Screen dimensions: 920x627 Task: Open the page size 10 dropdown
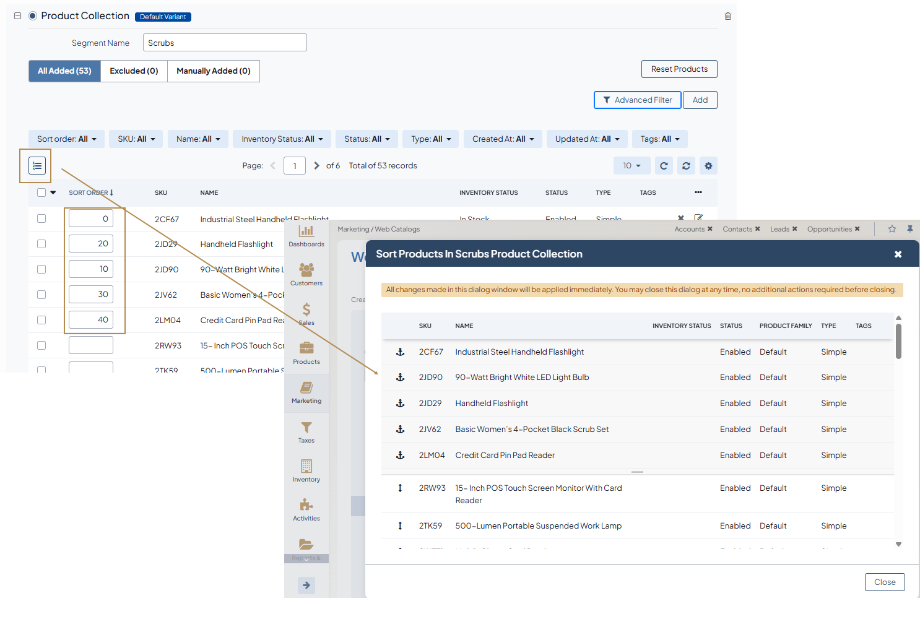pos(631,166)
